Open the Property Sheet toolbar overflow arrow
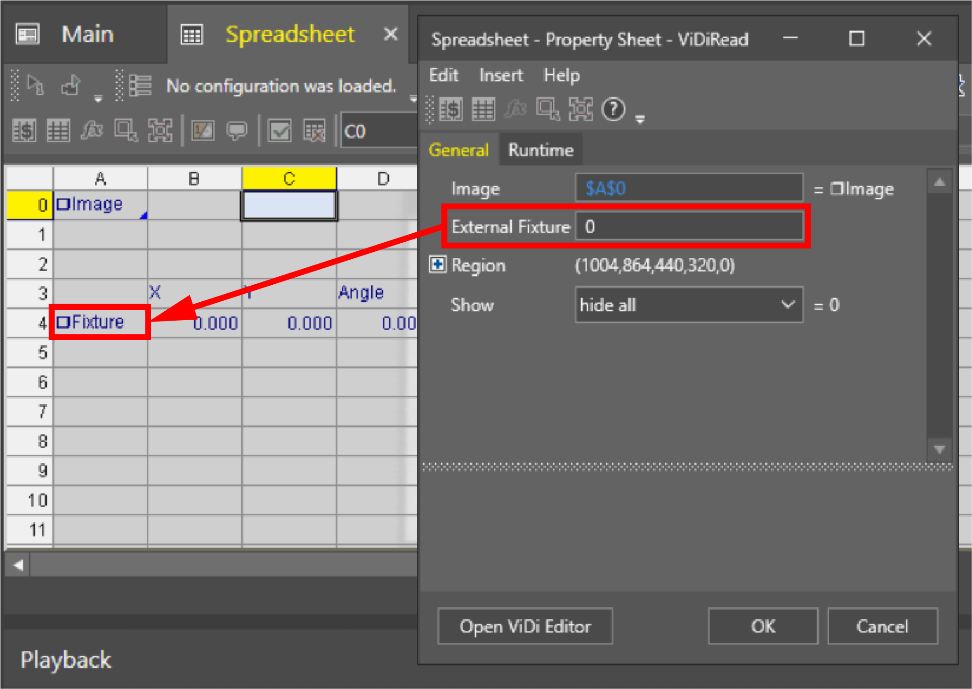 pyautogui.click(x=640, y=119)
